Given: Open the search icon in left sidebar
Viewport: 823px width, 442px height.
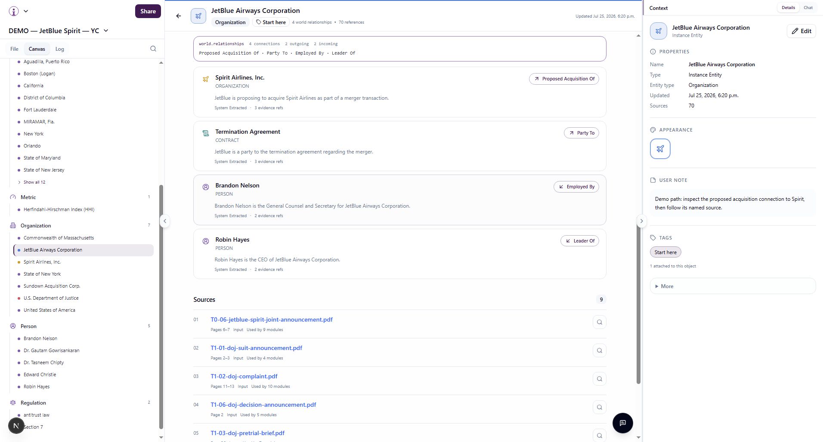Looking at the screenshot, I should pyautogui.click(x=153, y=49).
